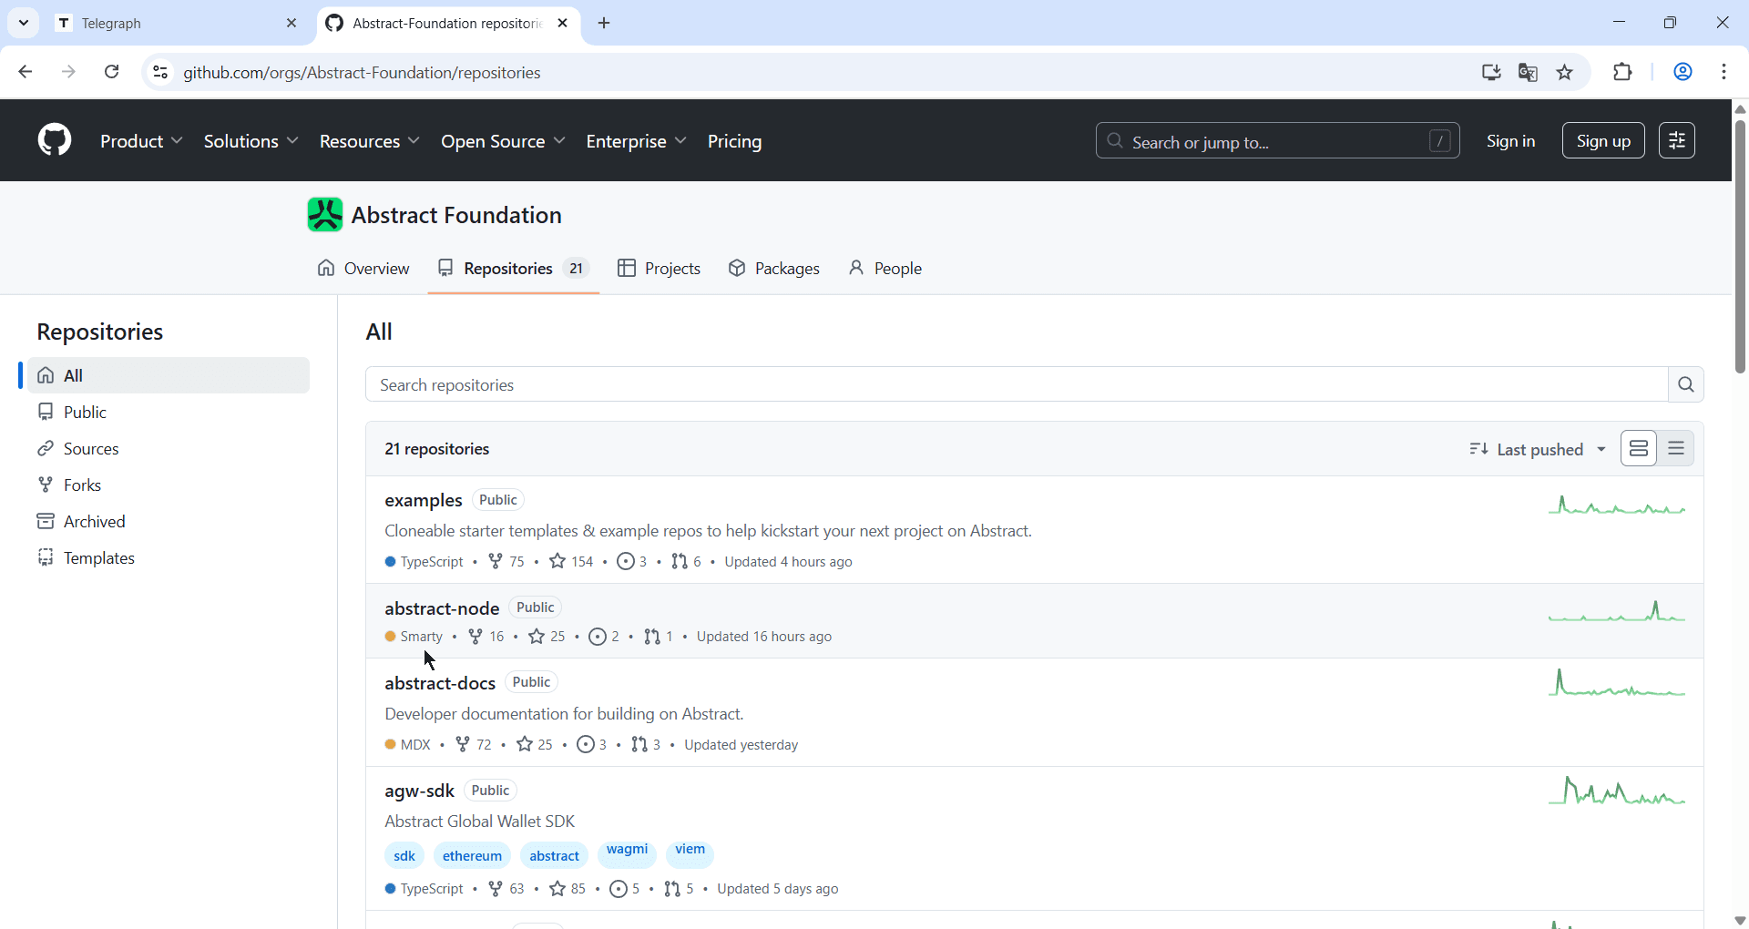1749x929 pixels.
Task: Click the examples repo fork count 75
Action: pos(507,562)
